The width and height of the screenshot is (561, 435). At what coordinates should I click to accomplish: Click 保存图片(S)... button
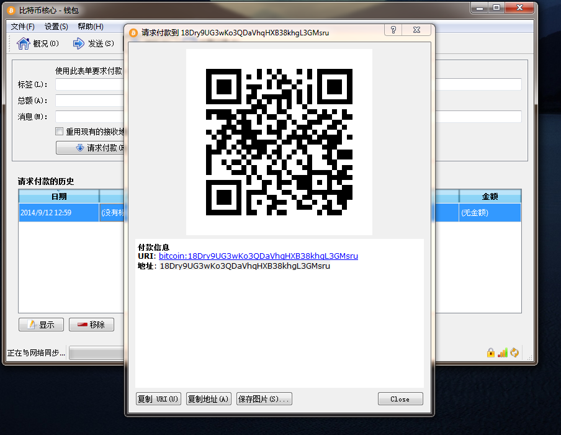264,399
